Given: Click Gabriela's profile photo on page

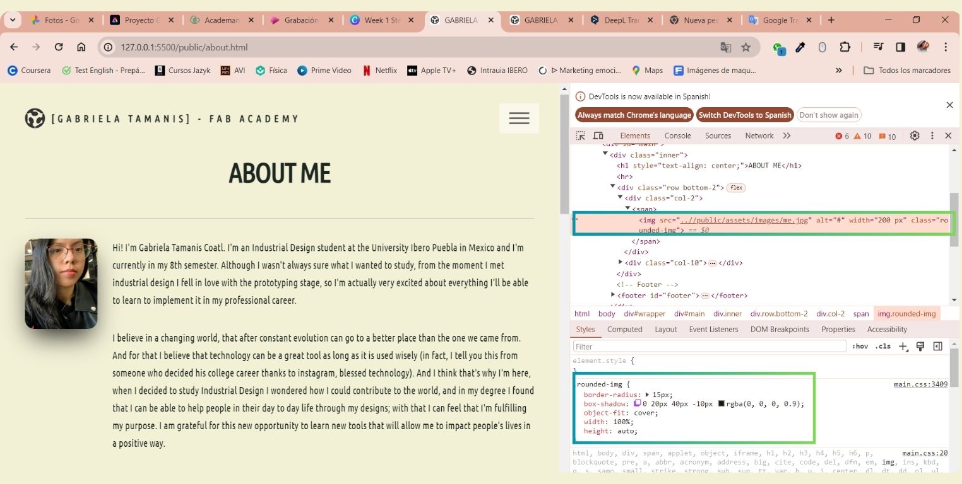Looking at the screenshot, I should (x=61, y=284).
